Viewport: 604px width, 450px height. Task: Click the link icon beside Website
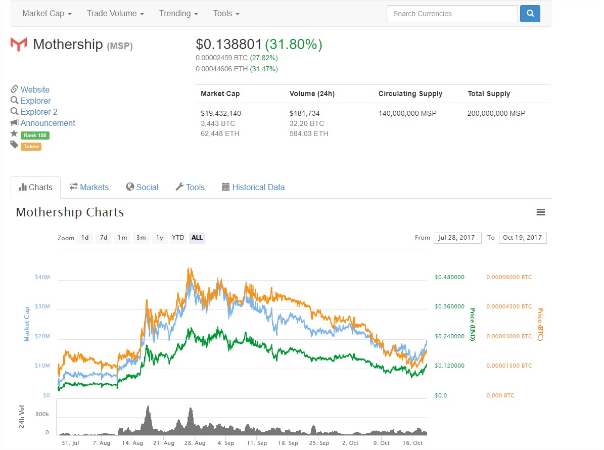[x=14, y=89]
